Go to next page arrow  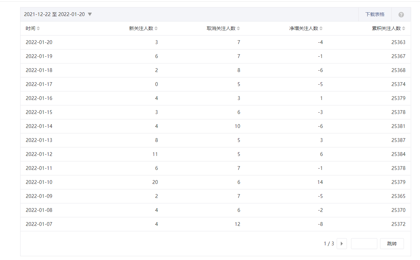click(x=341, y=244)
